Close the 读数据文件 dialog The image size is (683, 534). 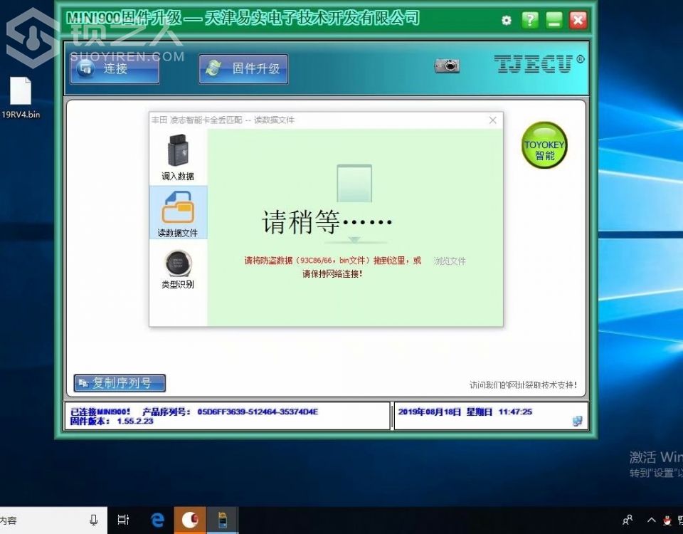coord(492,120)
